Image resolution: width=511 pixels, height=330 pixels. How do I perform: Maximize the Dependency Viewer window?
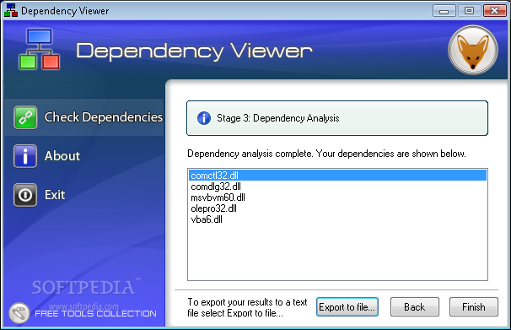(469, 11)
